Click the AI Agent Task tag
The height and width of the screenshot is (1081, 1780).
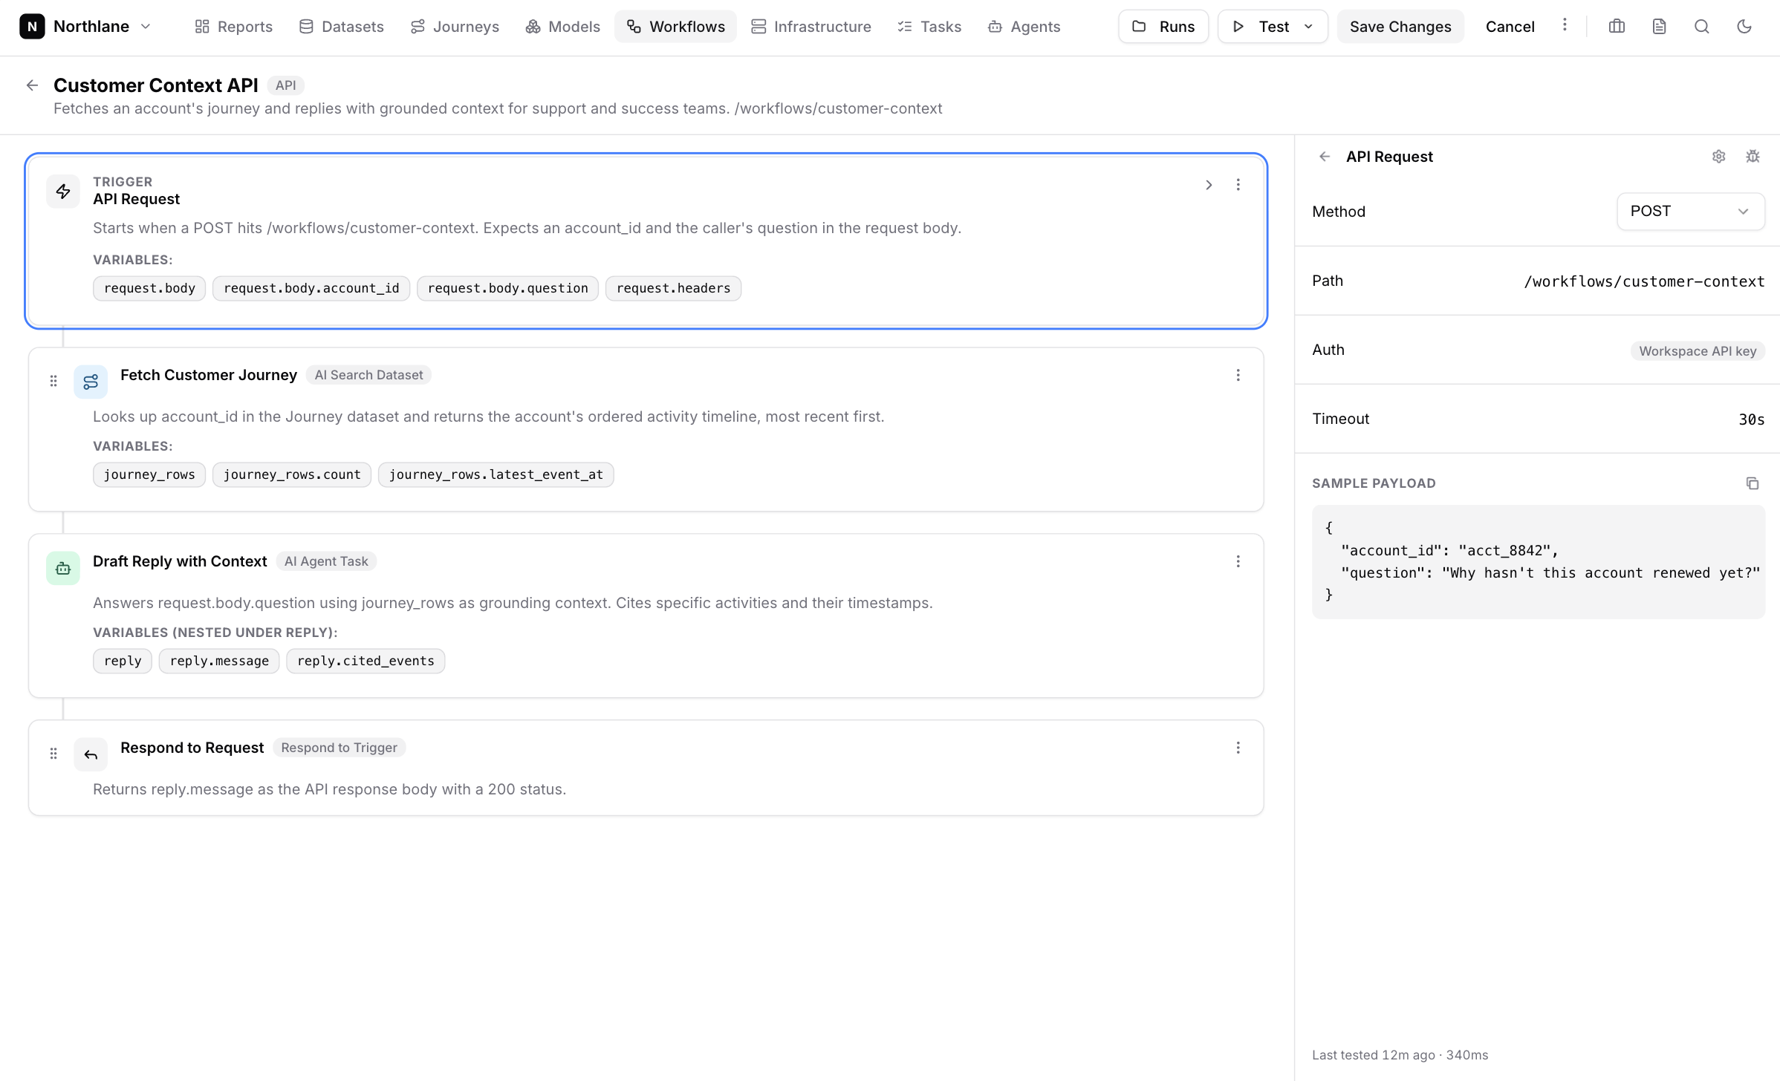click(326, 561)
